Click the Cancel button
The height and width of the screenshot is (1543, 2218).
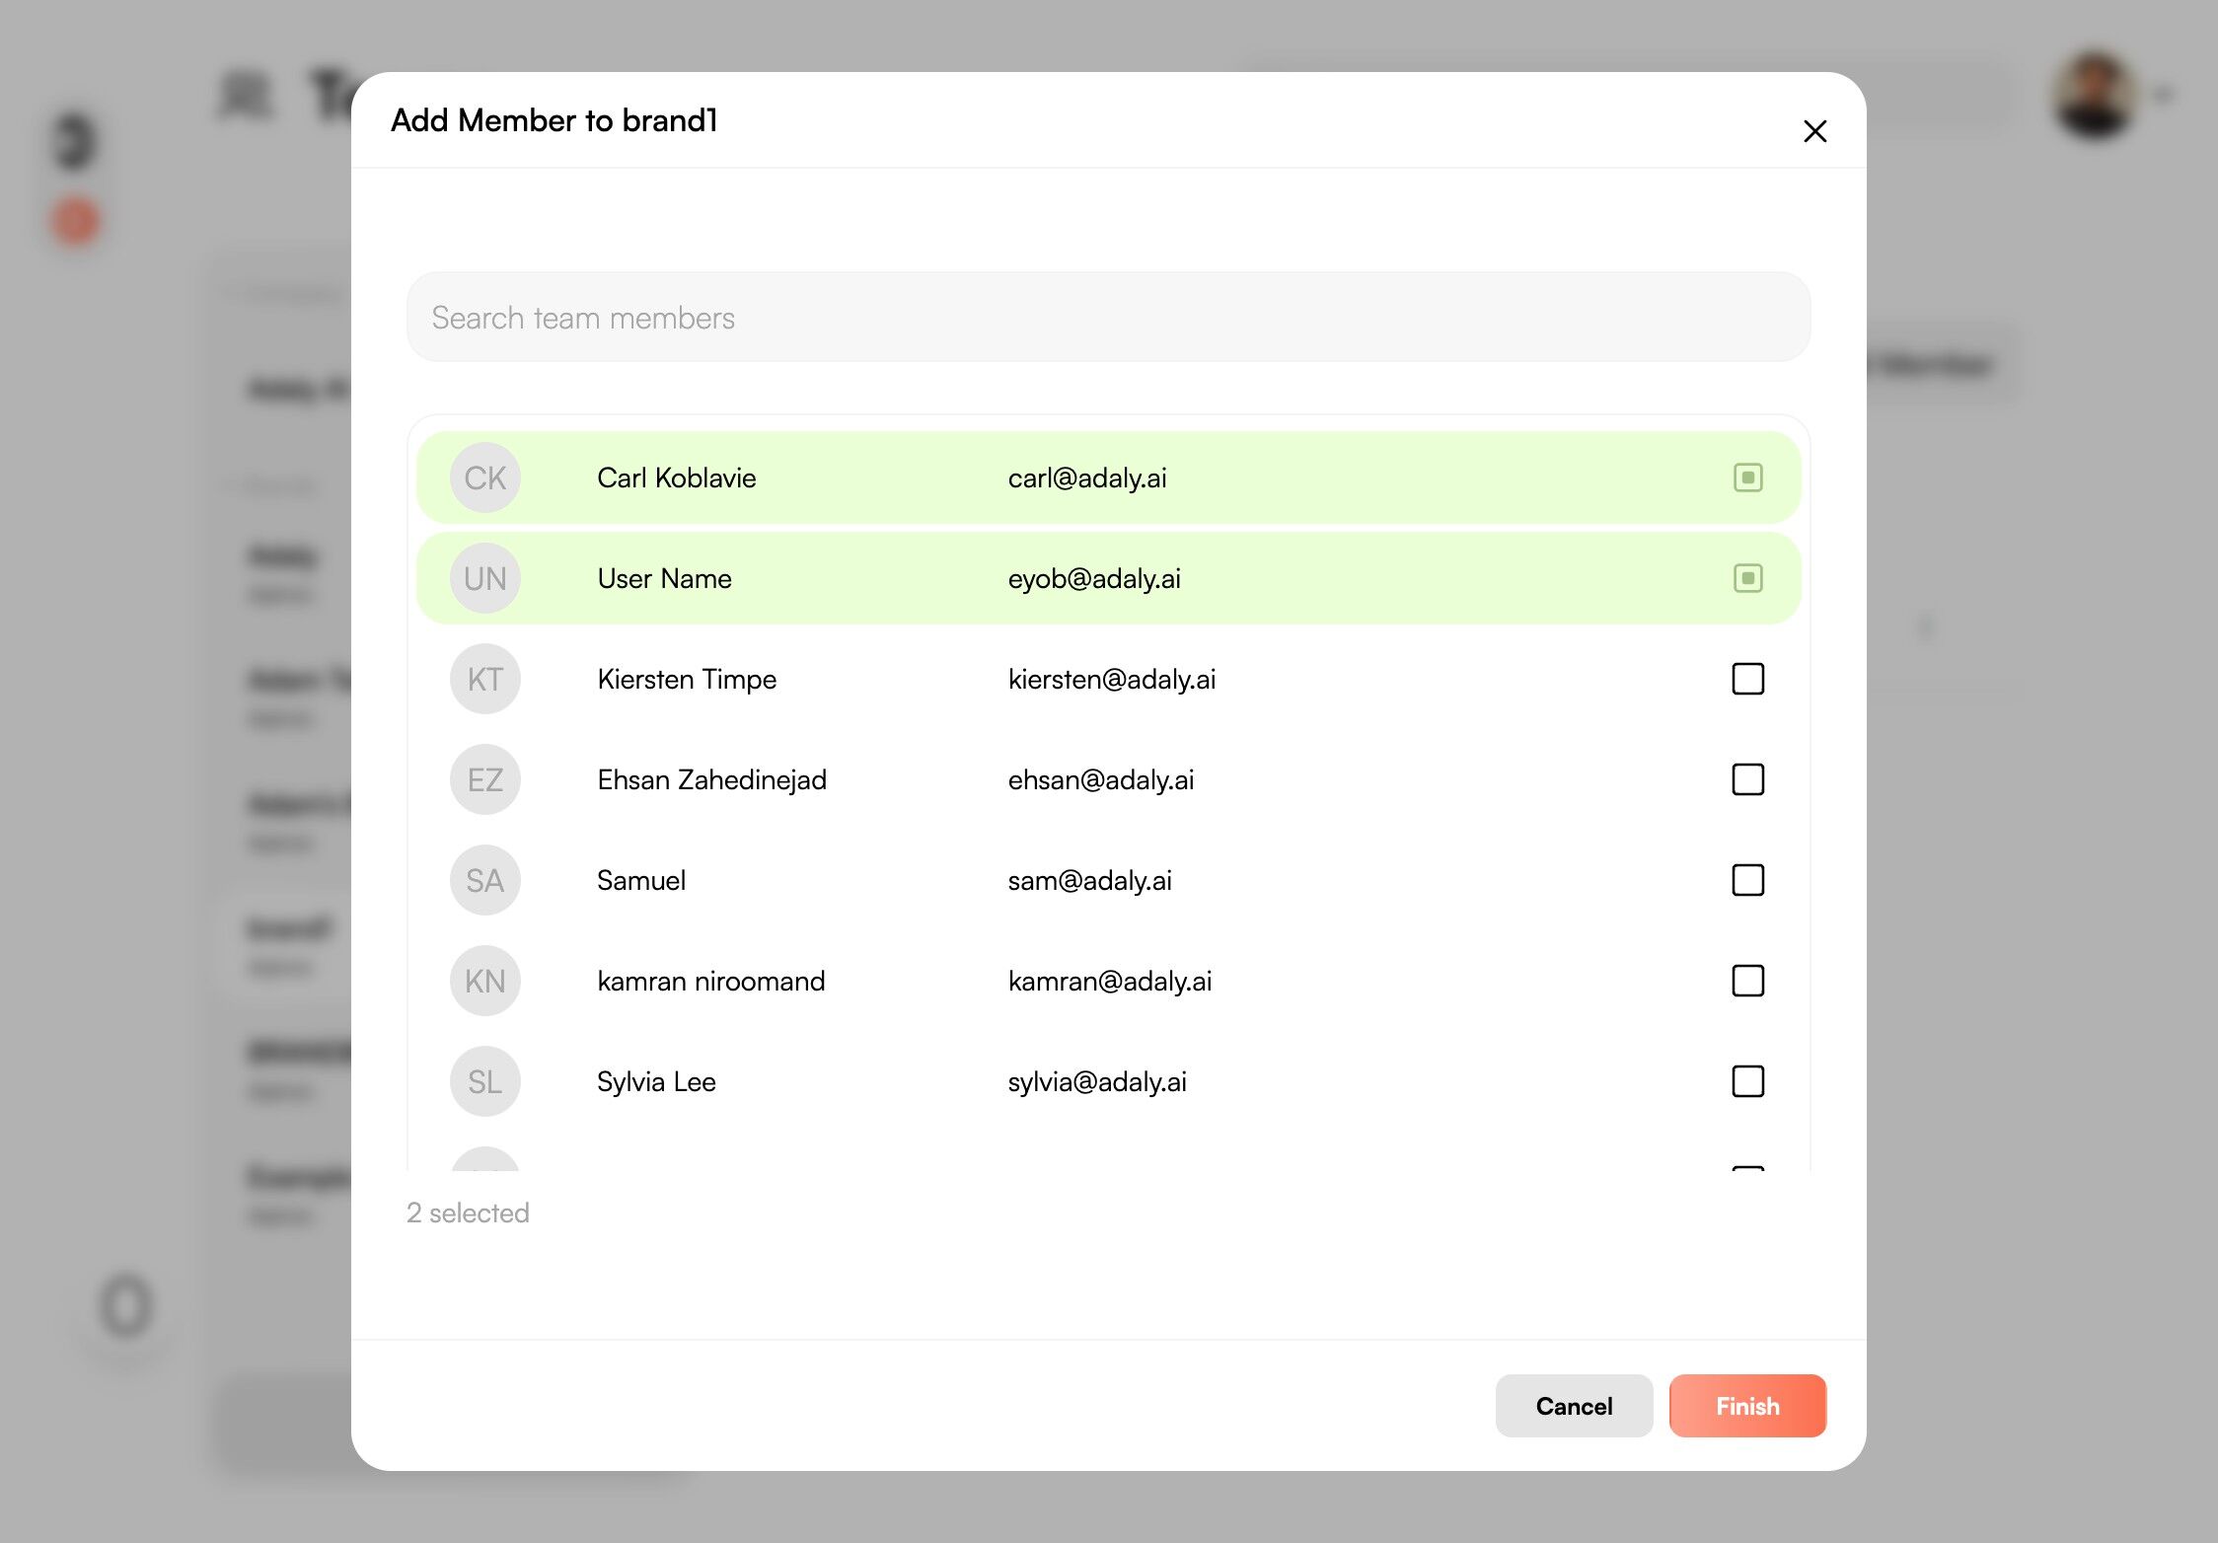click(x=1574, y=1406)
